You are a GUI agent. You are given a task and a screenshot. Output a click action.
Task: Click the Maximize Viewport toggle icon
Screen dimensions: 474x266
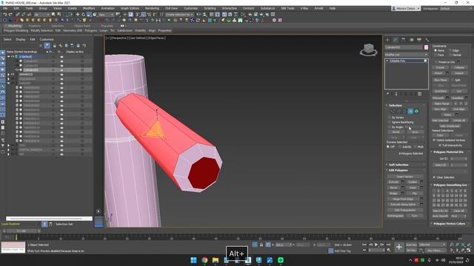coord(469,250)
